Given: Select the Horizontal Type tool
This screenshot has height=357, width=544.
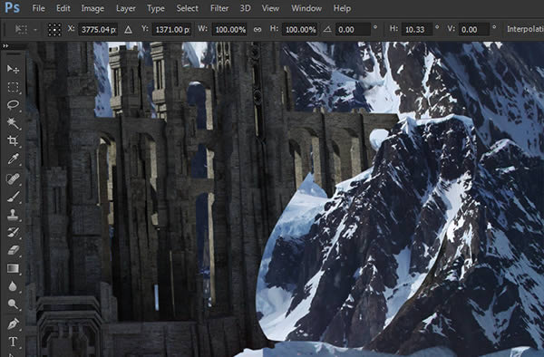Looking at the screenshot, I should click(x=13, y=342).
